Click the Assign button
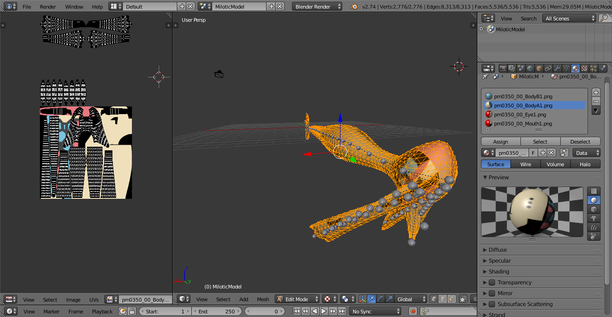The height and width of the screenshot is (317, 612). (x=500, y=141)
